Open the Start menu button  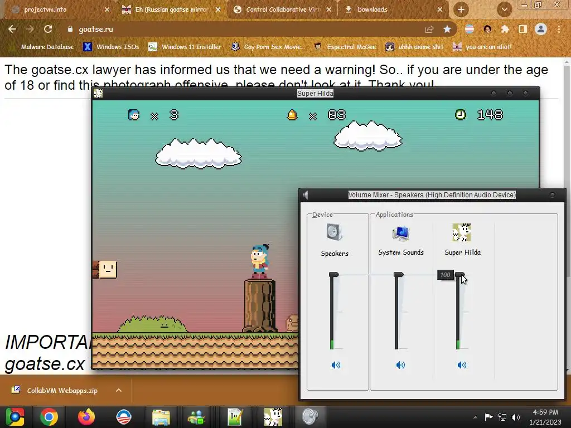click(14, 417)
